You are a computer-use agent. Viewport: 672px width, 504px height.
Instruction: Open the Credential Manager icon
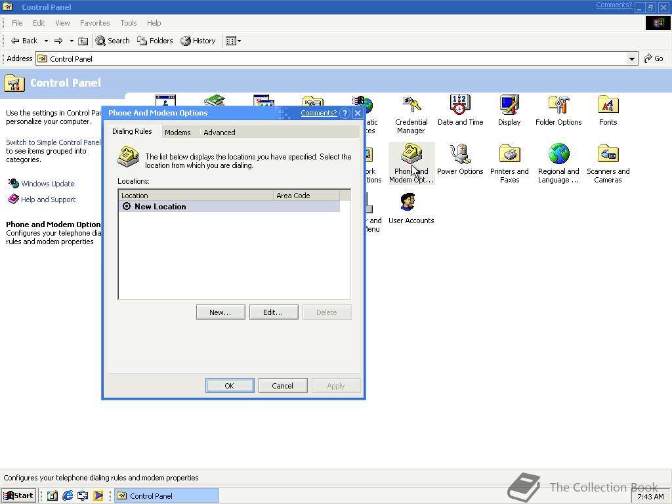tap(411, 114)
